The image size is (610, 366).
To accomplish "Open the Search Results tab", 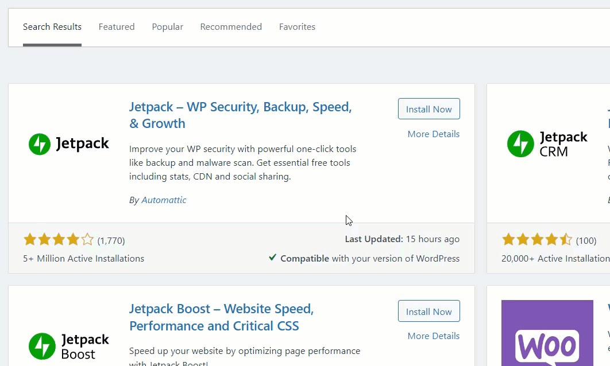I will click(x=52, y=27).
